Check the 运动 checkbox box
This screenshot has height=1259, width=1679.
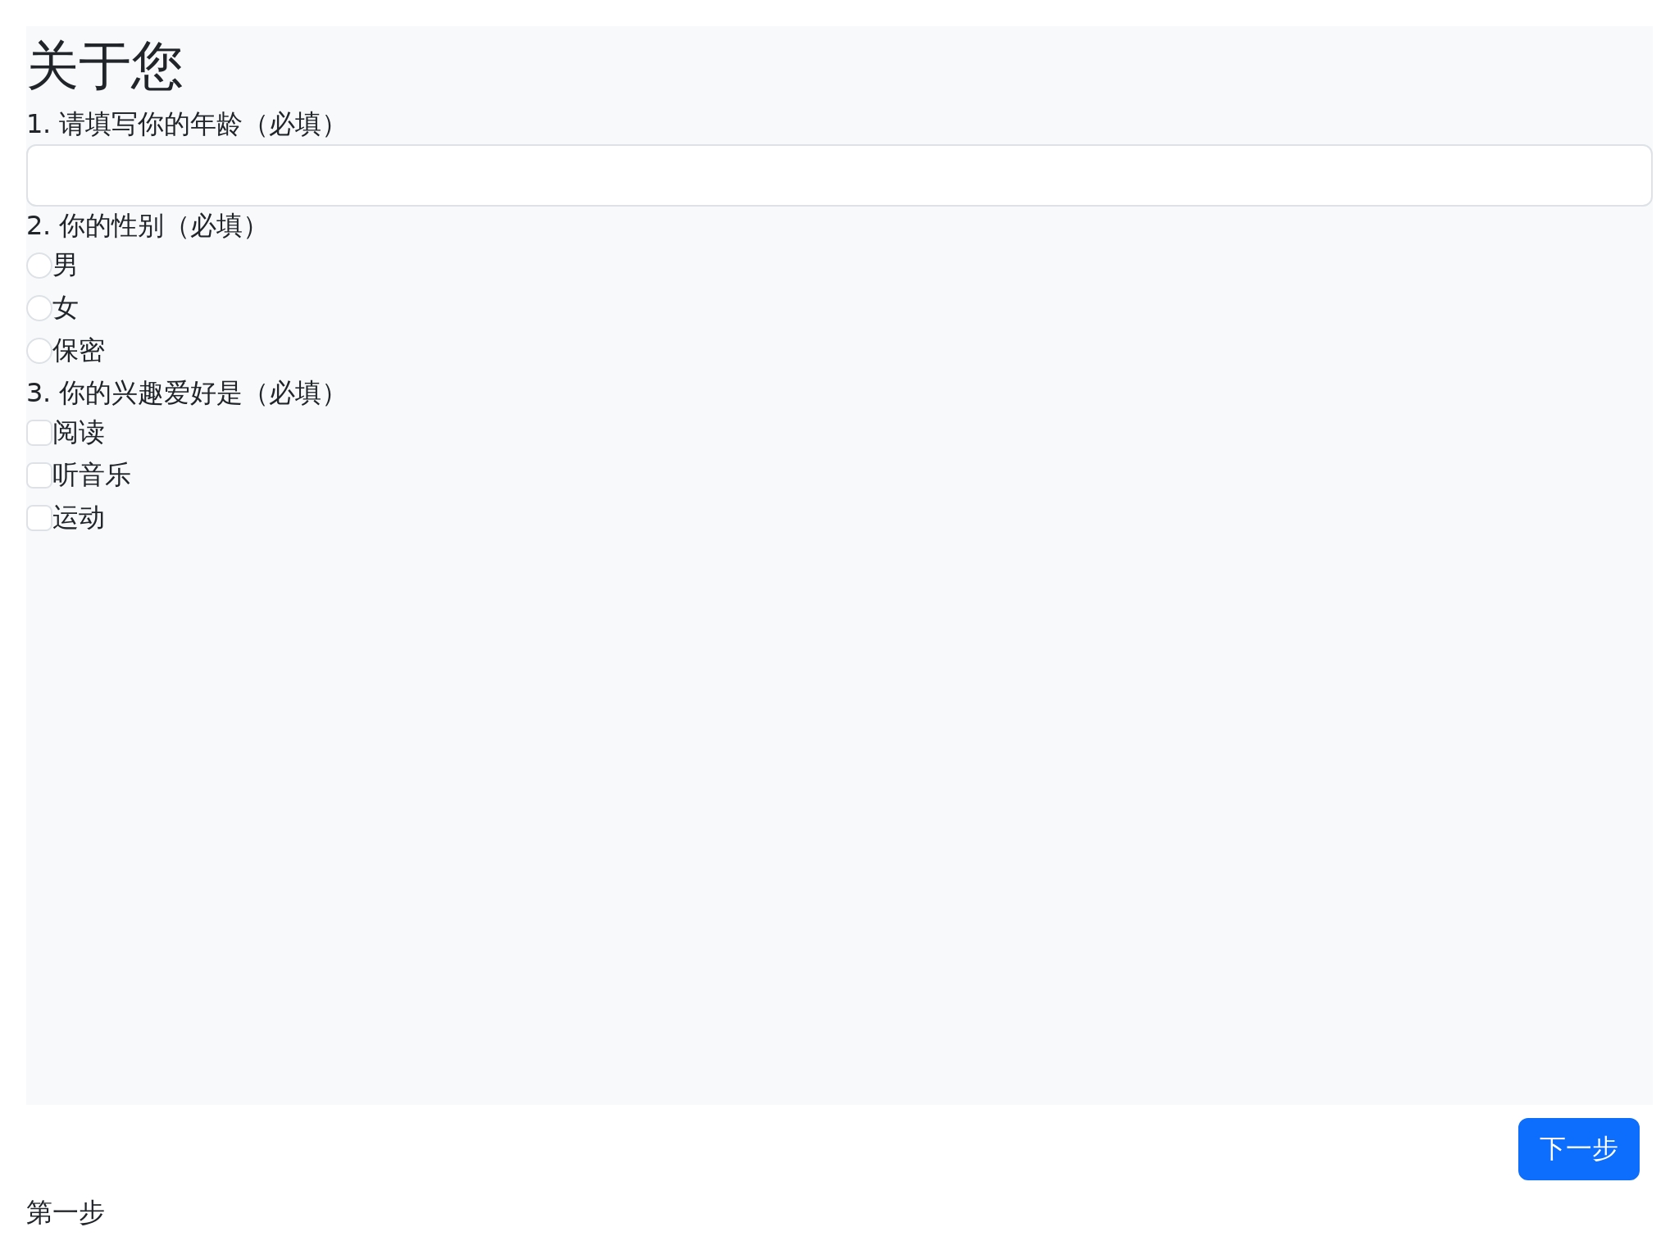(x=39, y=518)
